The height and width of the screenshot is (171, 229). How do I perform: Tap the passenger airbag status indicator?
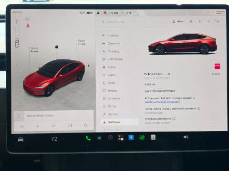(x=219, y=12)
